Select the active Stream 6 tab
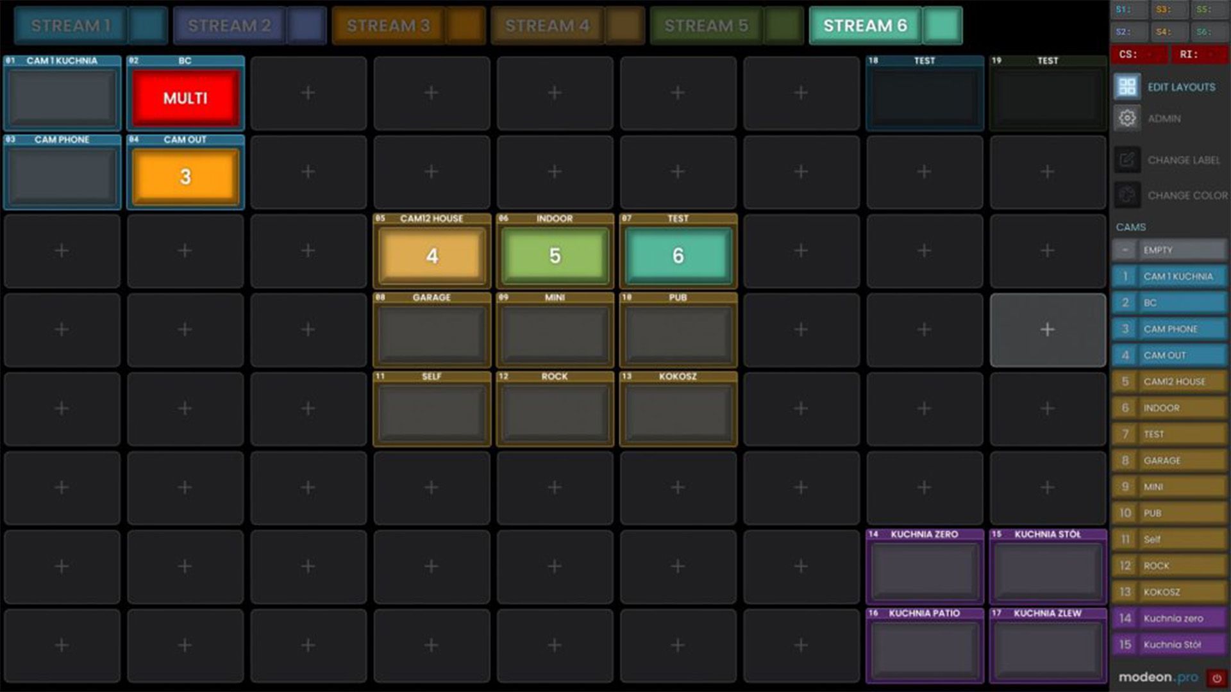The image size is (1231, 692). click(866, 26)
